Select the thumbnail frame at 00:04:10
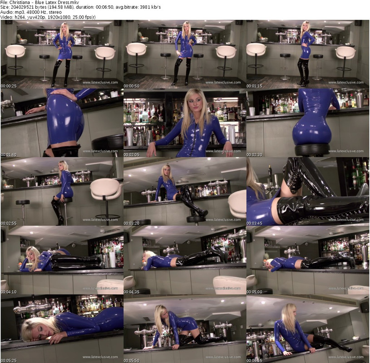 tap(62, 260)
